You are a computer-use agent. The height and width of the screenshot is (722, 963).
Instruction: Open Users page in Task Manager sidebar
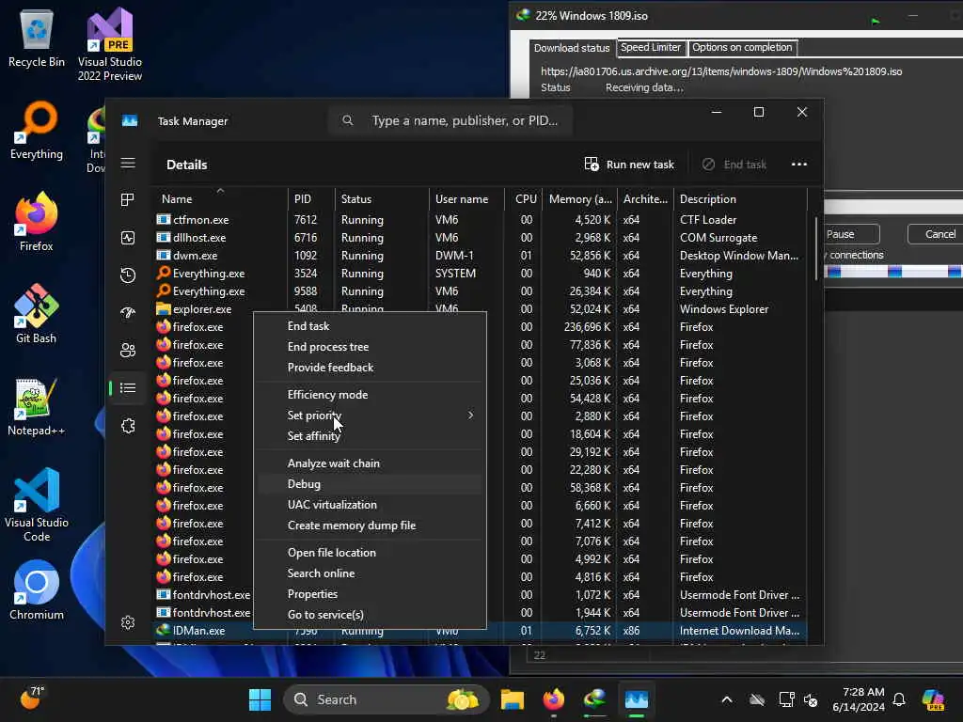(x=128, y=351)
